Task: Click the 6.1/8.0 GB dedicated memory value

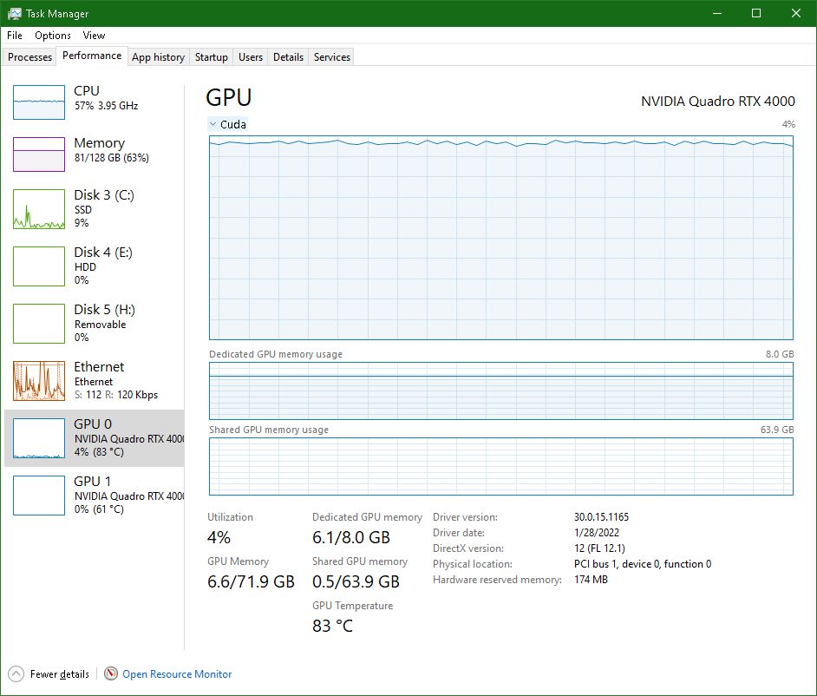Action: pos(351,537)
